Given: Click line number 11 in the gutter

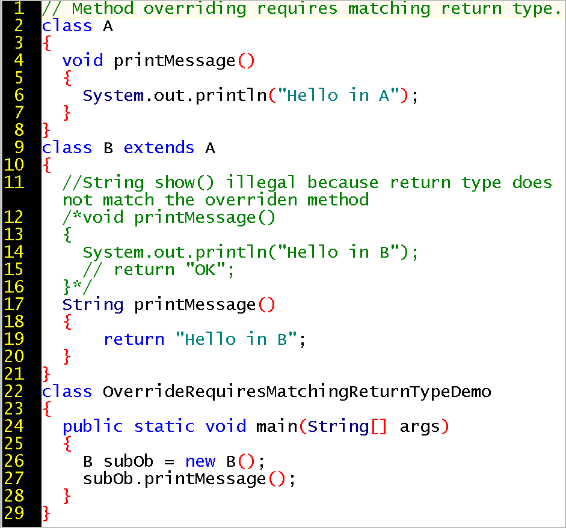Looking at the screenshot, I should 14,182.
